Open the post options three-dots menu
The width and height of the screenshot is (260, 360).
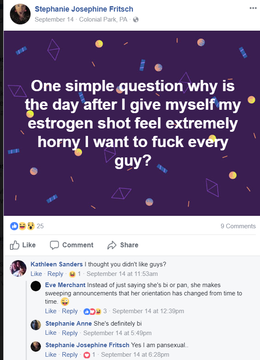253,8
